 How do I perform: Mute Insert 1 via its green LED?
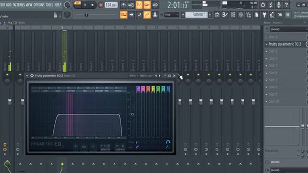pyautogui.click(x=20, y=75)
